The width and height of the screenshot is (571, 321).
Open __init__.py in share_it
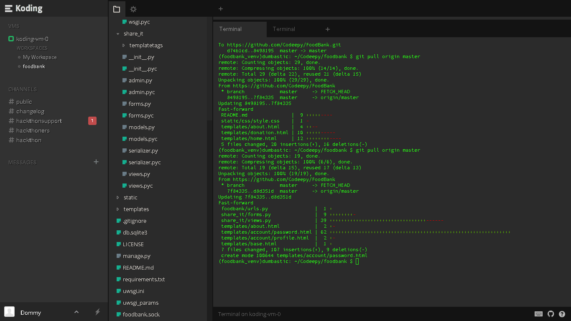coord(141,57)
